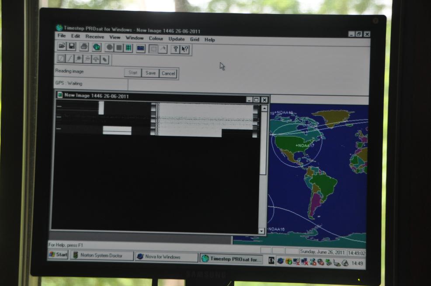Image resolution: width=431 pixels, height=286 pixels.
Task: Open the Windows Start menu
Action: (x=58, y=255)
